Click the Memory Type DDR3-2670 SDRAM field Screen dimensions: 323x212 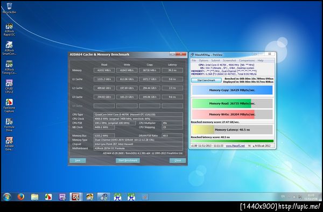138,140
